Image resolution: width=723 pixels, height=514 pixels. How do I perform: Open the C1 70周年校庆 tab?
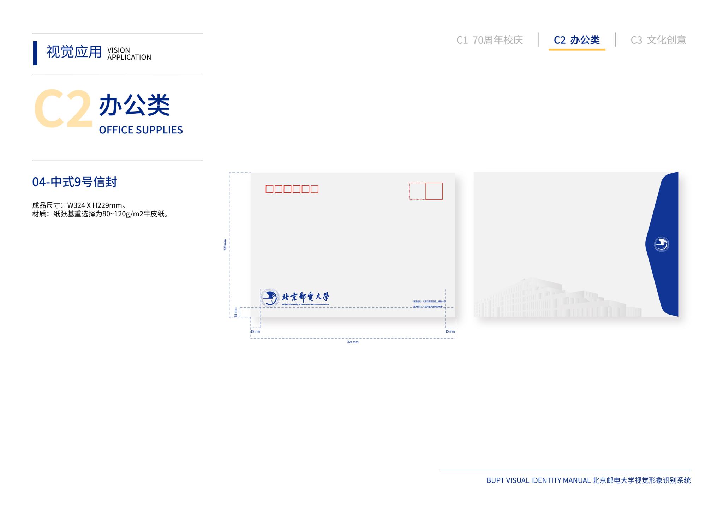point(489,40)
